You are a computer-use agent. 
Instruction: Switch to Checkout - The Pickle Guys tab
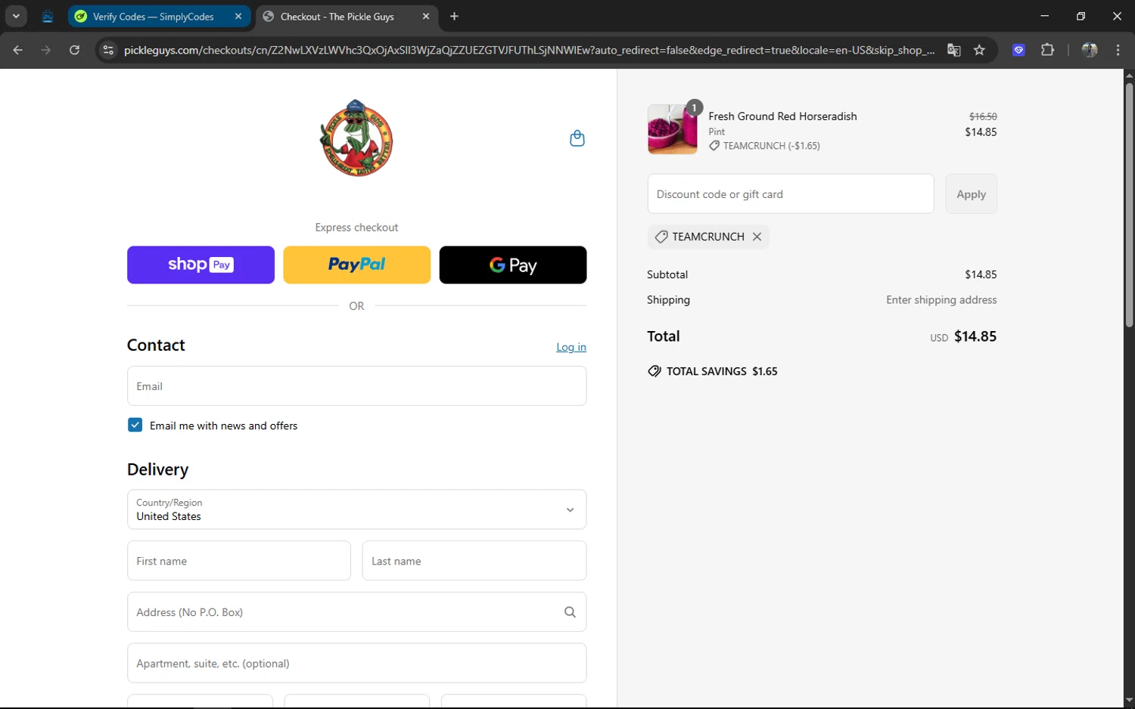pyautogui.click(x=347, y=17)
